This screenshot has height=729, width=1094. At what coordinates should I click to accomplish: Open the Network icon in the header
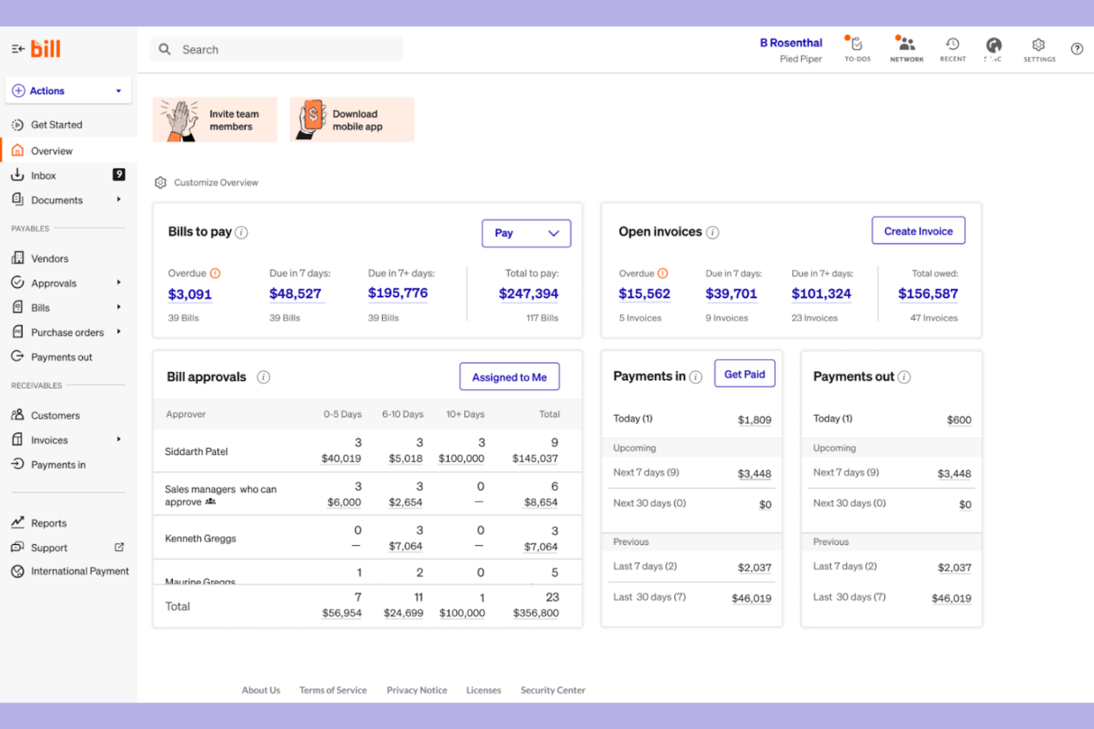click(906, 48)
